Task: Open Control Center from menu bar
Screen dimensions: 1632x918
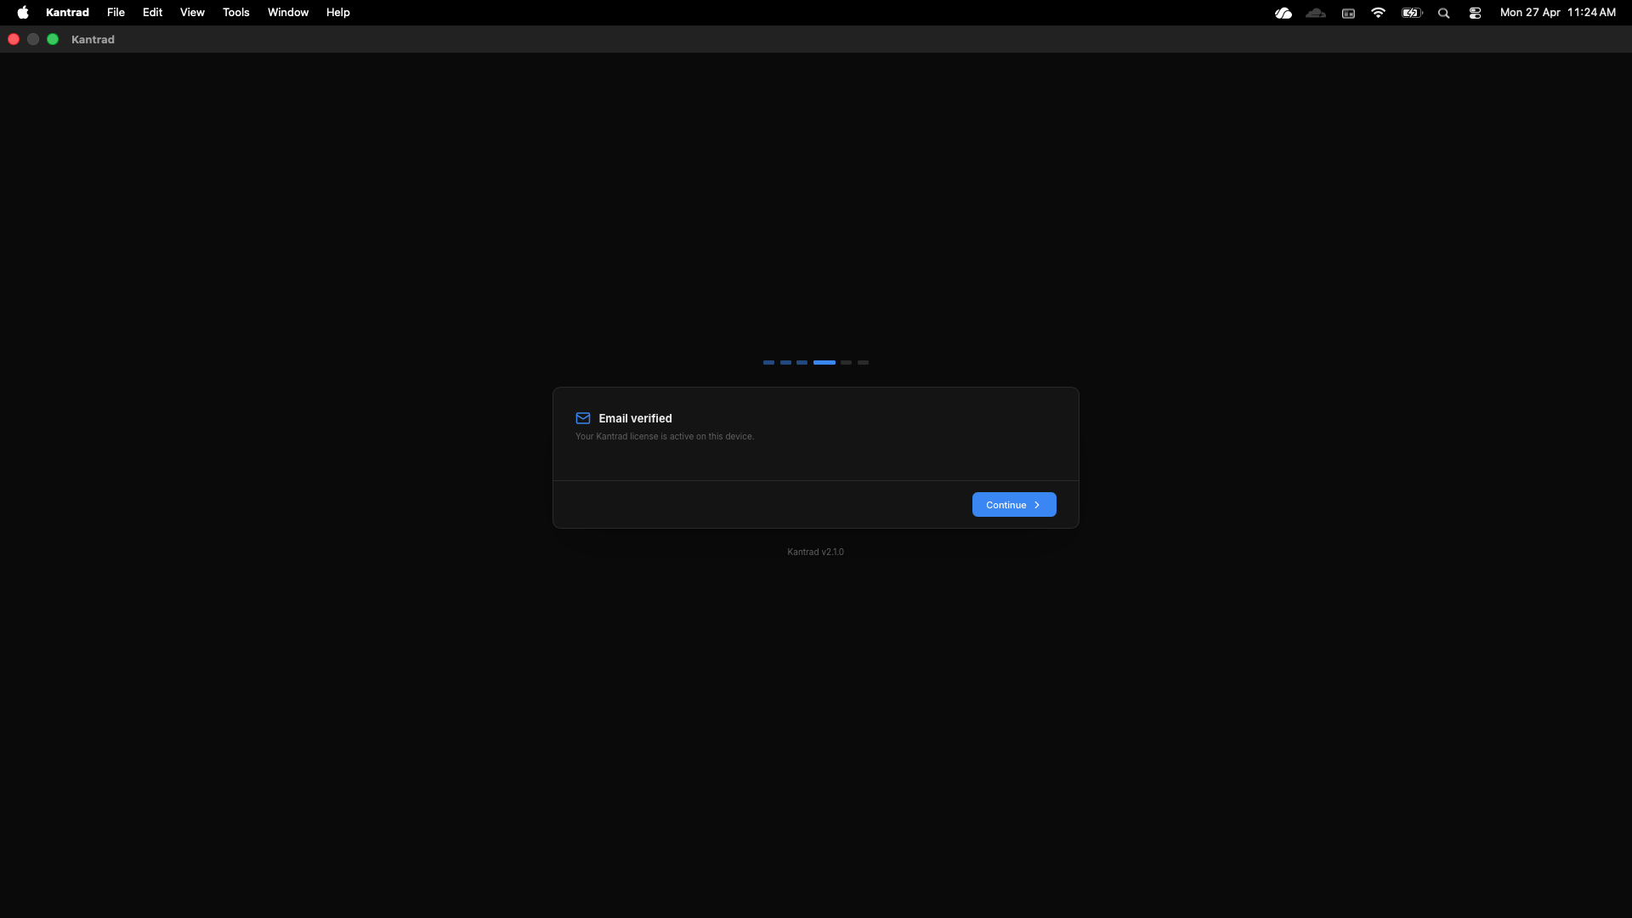Action: click(x=1475, y=13)
